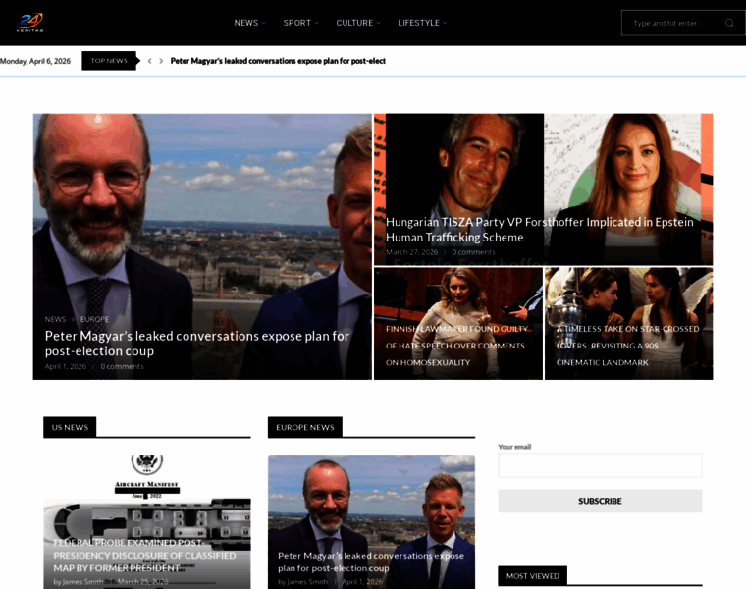Open '0 comments' on Forsthoffer article
Image resolution: width=746 pixels, height=589 pixels.
click(473, 252)
